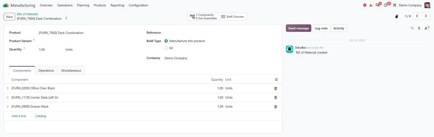
Task: Edit quantity of the Drawer Black line
Action: (220, 107)
